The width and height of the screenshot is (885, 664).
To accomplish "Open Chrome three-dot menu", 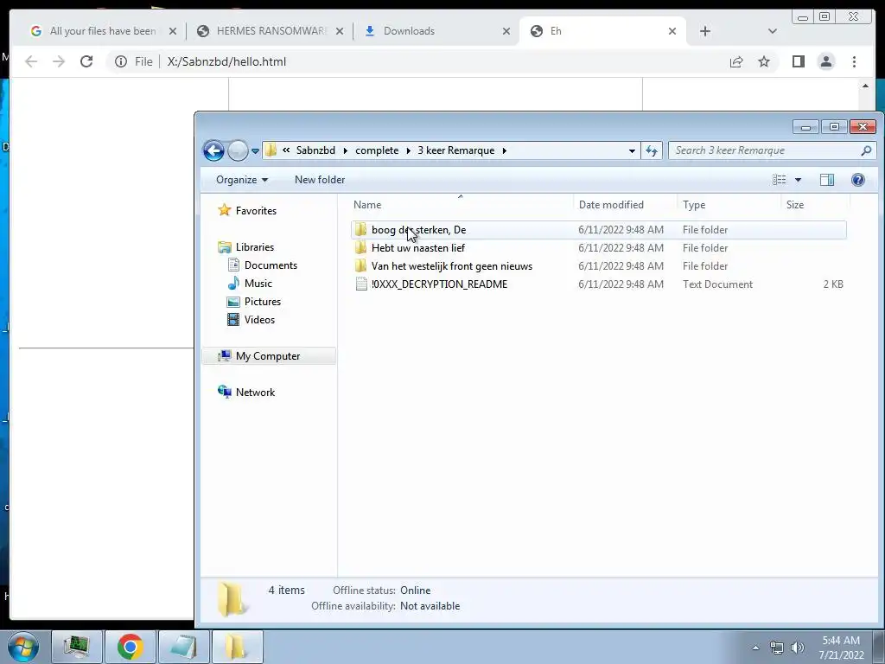I will (x=854, y=61).
